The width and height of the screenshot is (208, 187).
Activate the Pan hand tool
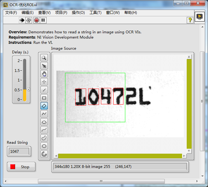pos(44,74)
